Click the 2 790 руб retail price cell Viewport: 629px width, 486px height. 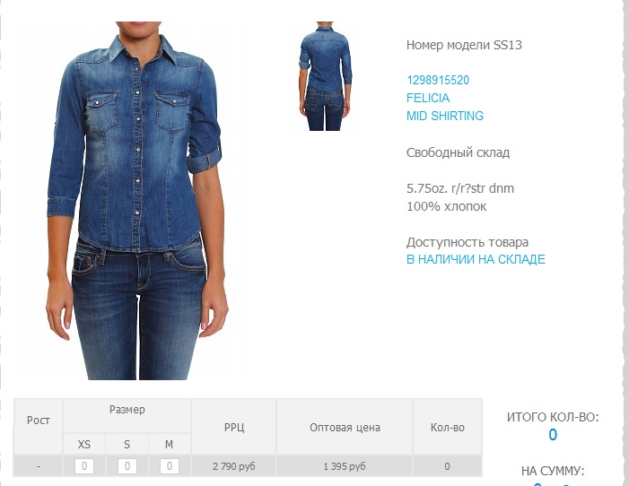point(234,466)
